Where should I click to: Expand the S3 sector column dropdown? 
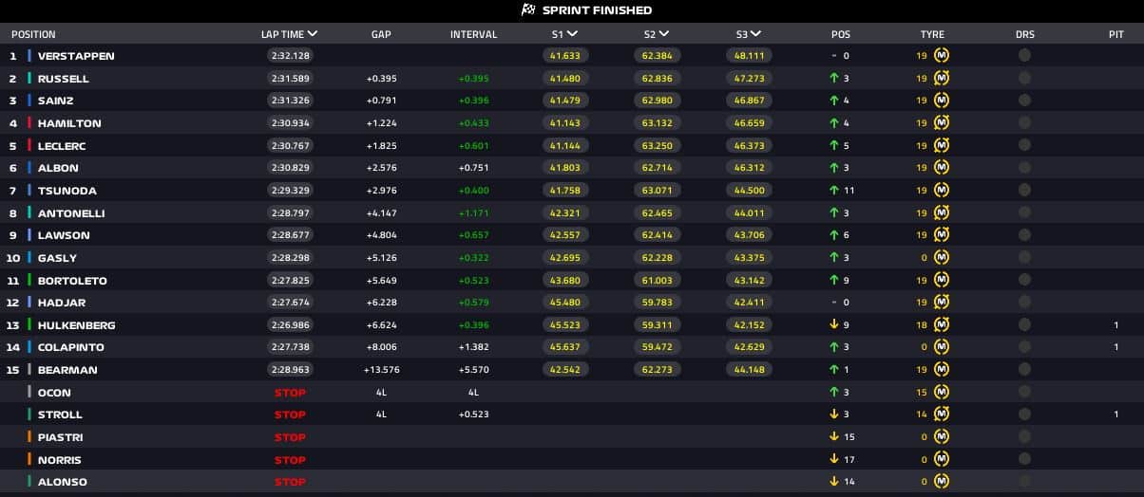755,34
